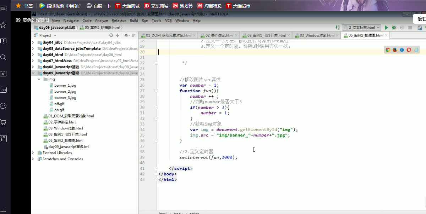Image resolution: width=426 pixels, height=214 pixels.
Task: Click the book reading icon in the left browser sidebar
Action: coord(3,41)
